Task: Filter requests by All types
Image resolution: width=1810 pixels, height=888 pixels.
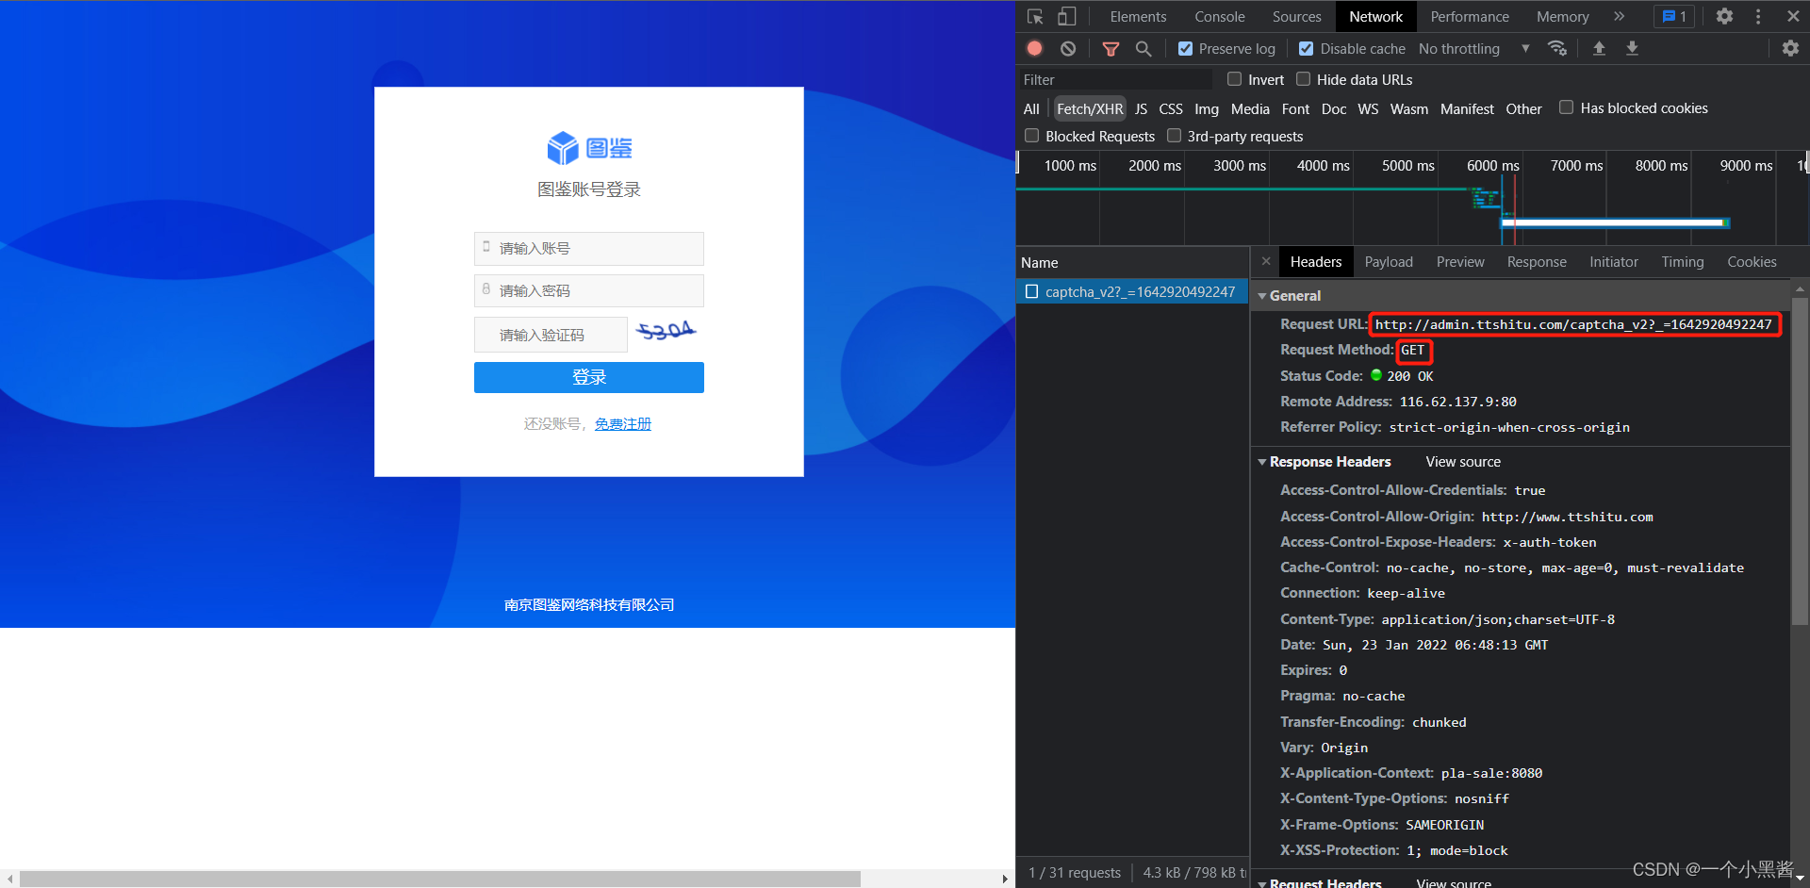Action: 1031,108
